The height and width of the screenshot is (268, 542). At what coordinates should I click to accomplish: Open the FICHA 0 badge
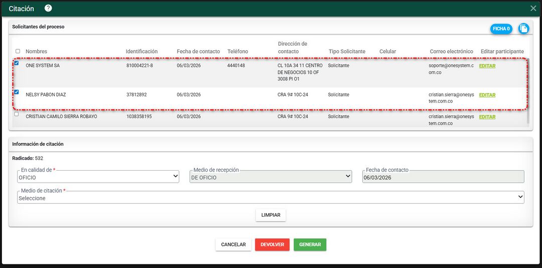coord(501,29)
